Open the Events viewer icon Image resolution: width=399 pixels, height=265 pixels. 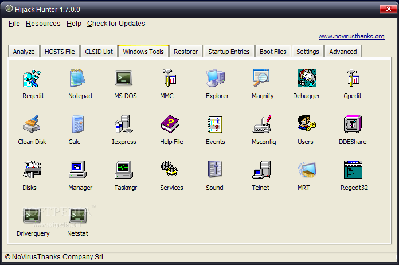coord(216,124)
